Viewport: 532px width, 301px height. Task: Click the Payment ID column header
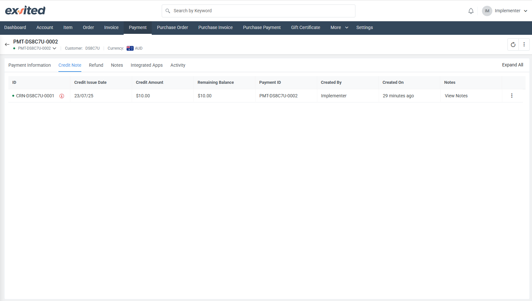(x=270, y=83)
